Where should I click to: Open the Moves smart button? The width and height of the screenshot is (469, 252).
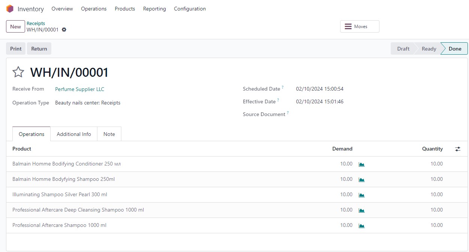(x=359, y=26)
